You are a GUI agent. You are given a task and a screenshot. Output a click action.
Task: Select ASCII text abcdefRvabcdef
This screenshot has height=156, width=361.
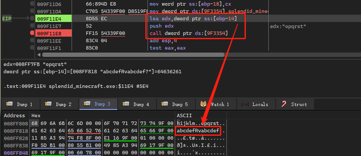pyautogui.click(x=198, y=131)
